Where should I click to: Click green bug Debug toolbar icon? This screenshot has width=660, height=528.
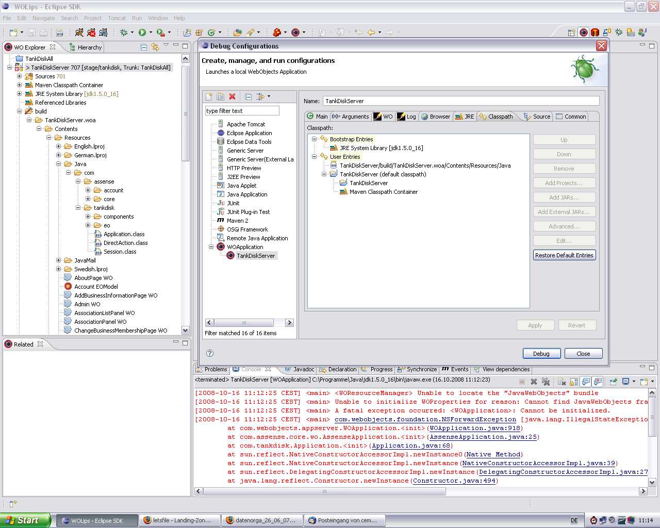(x=124, y=32)
